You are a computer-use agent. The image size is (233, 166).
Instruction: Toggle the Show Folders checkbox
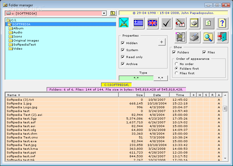point(174,52)
